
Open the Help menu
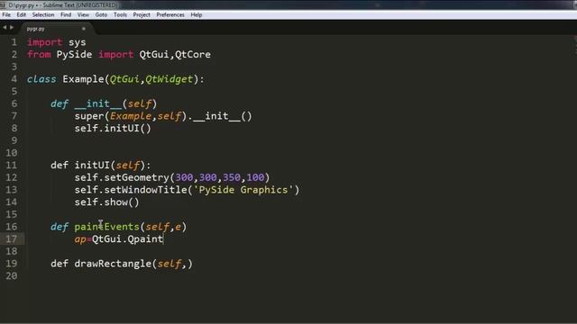(x=197, y=14)
